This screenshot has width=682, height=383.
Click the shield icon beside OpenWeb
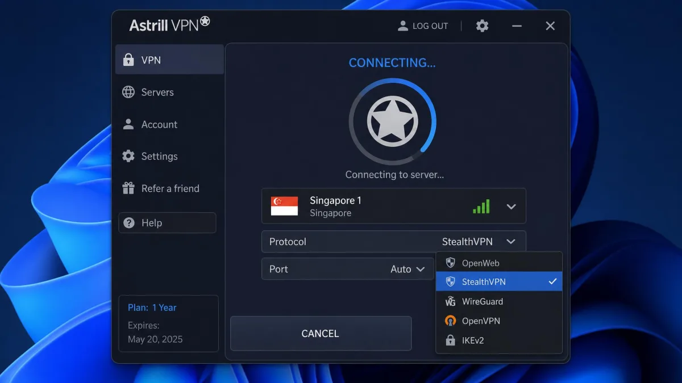click(450, 263)
